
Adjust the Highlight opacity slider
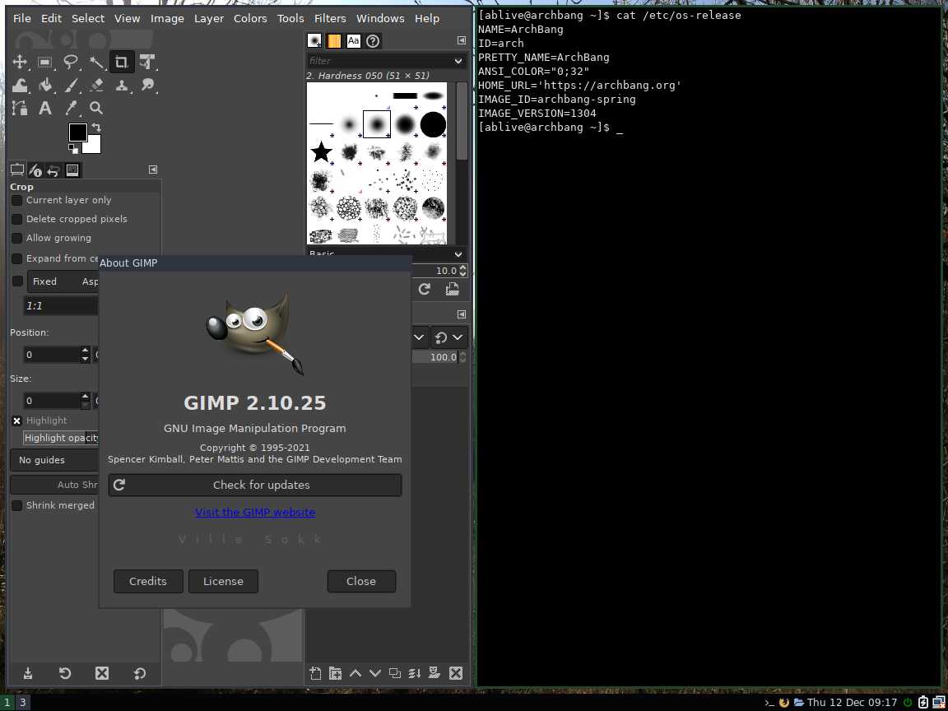[x=61, y=438]
